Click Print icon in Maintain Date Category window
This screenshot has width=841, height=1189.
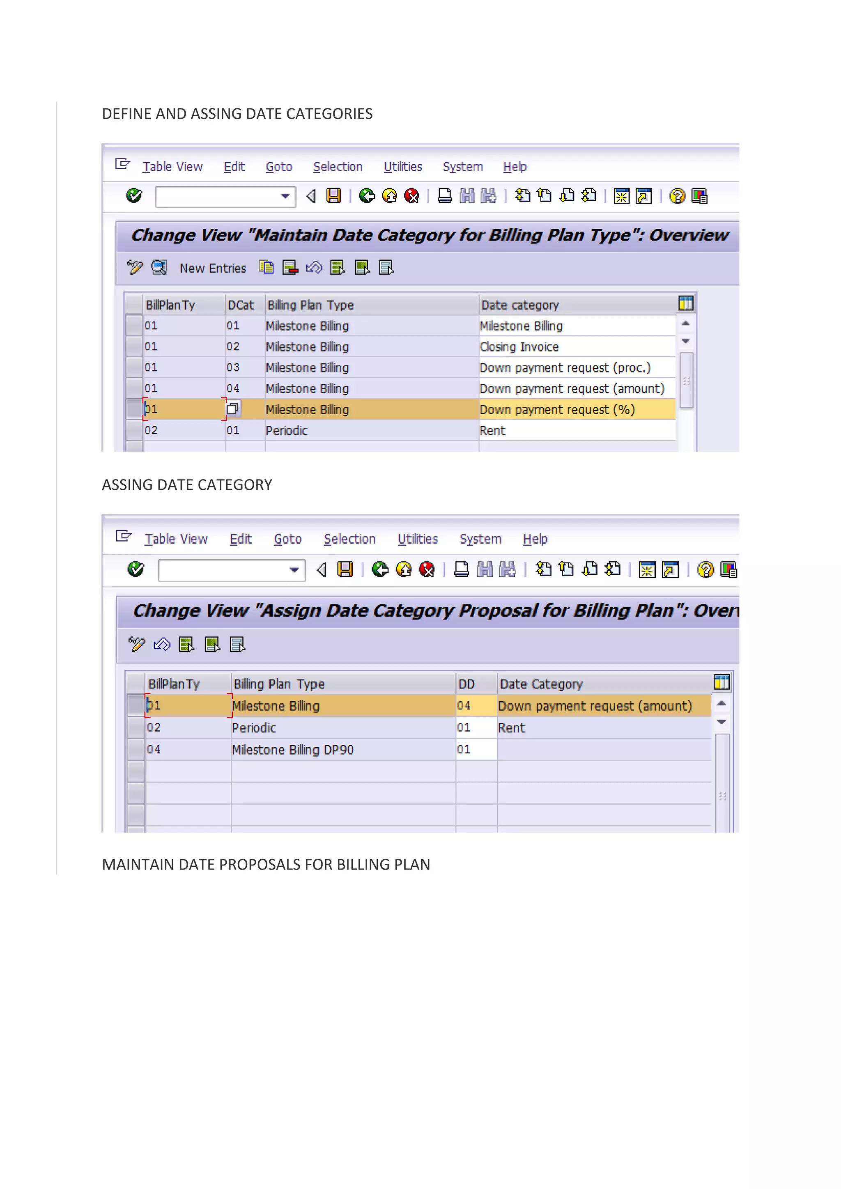tap(444, 196)
